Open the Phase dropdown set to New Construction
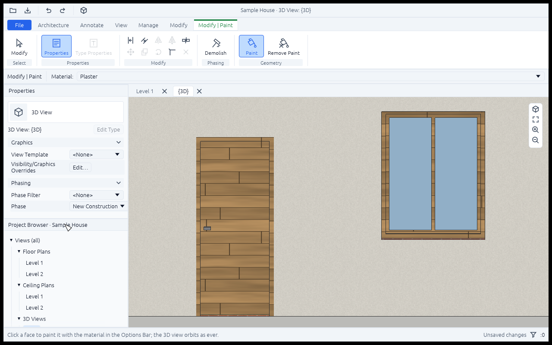The height and width of the screenshot is (345, 552). [98, 206]
